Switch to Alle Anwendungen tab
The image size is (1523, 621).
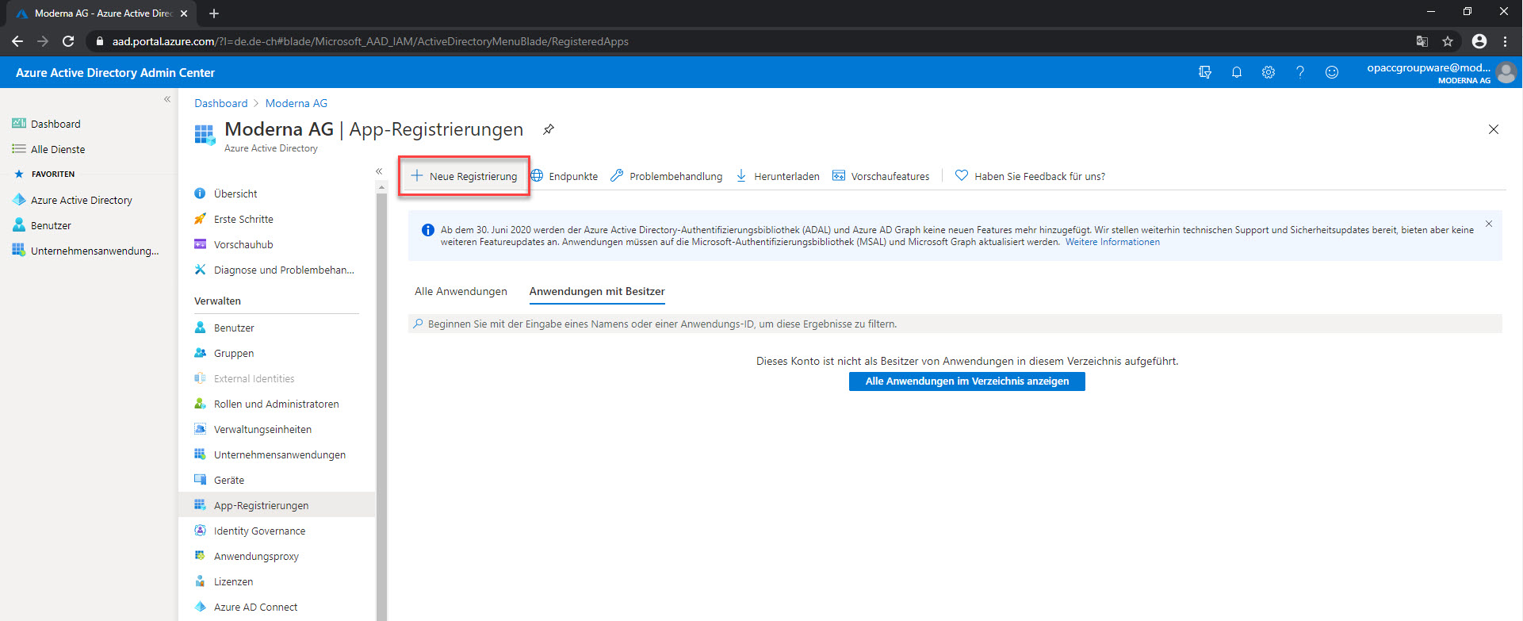(461, 291)
